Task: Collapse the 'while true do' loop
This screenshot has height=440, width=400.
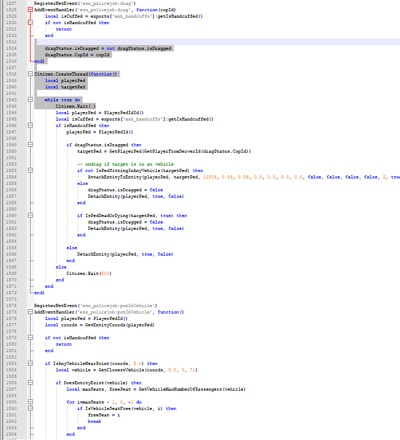Action: (30, 100)
